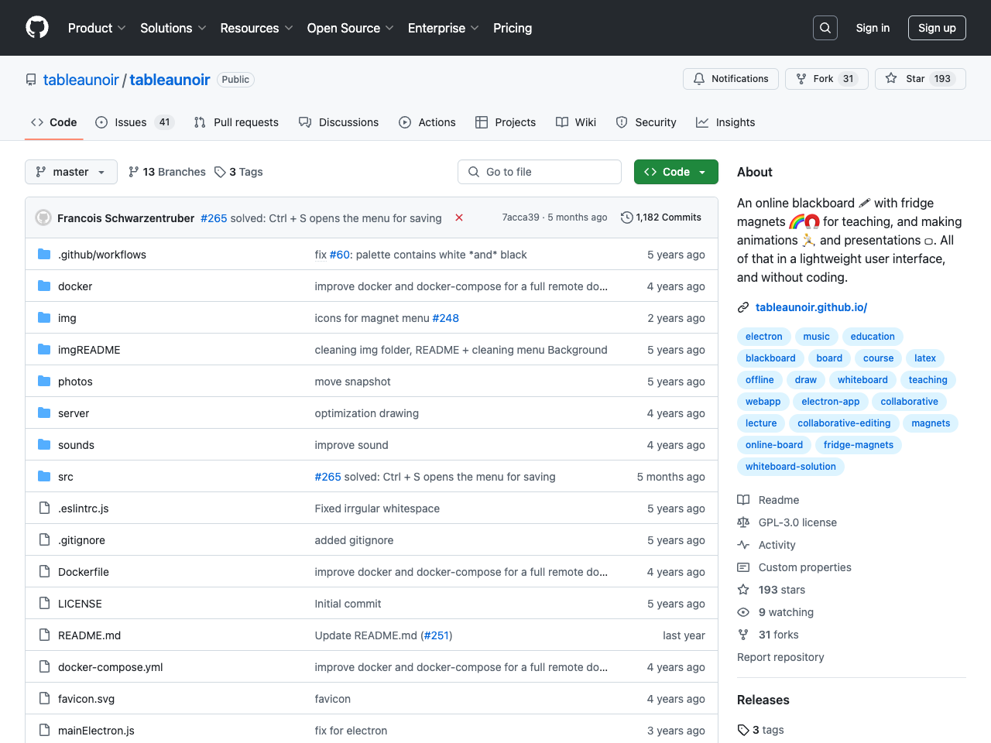This screenshot has height=743, width=991.
Task: Click the failed status X icon on latest commit
Action: tap(459, 217)
